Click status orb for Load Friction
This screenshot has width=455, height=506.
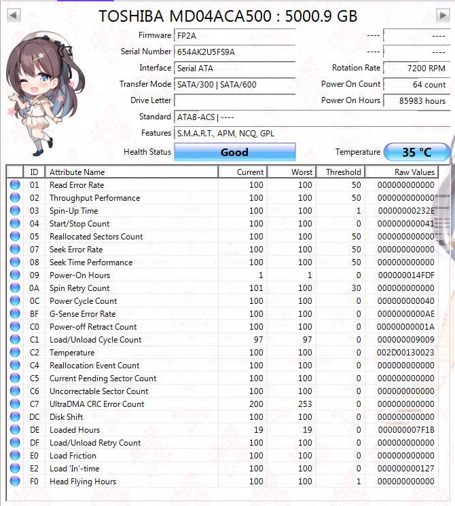pyautogui.click(x=15, y=455)
